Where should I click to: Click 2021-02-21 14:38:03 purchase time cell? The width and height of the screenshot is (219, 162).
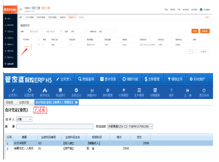148,45
